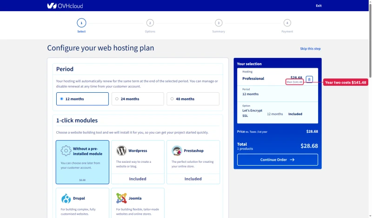The width and height of the screenshot is (372, 218).
Task: Select the 24 months radio button
Action: 117,99
